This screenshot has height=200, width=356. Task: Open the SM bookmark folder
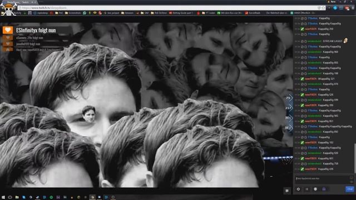coord(145,13)
